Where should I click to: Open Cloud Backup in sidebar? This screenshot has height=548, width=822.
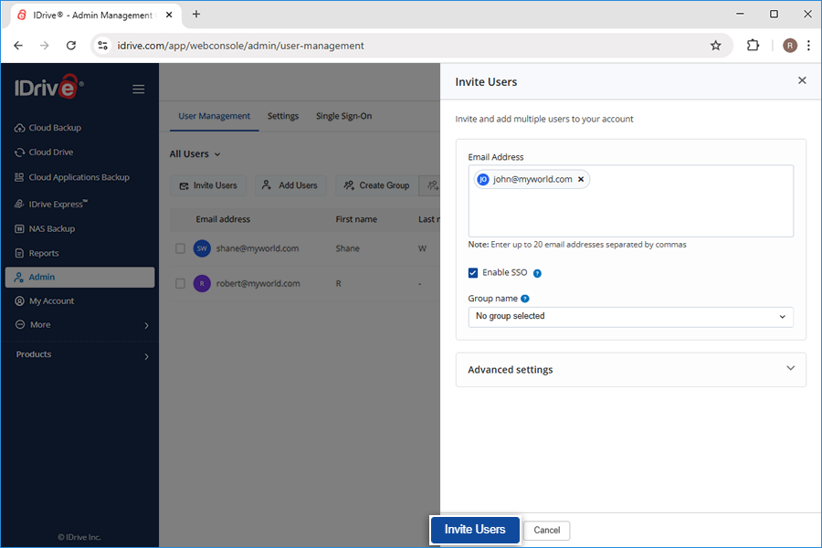(48, 128)
